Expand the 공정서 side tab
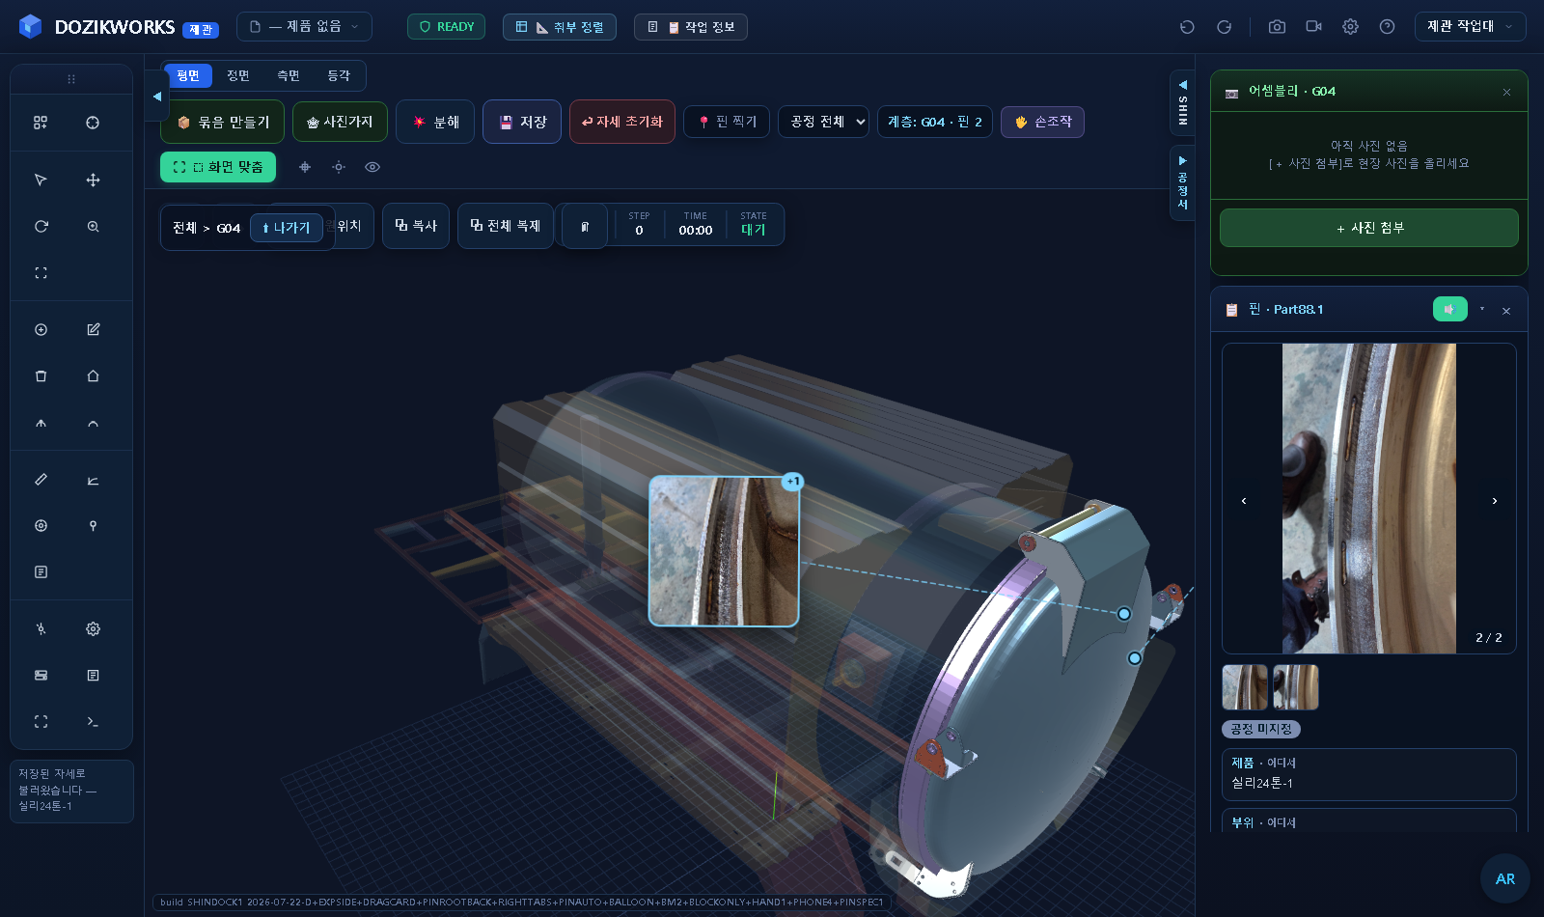Screen dimensions: 1544x917 pos(1182,182)
